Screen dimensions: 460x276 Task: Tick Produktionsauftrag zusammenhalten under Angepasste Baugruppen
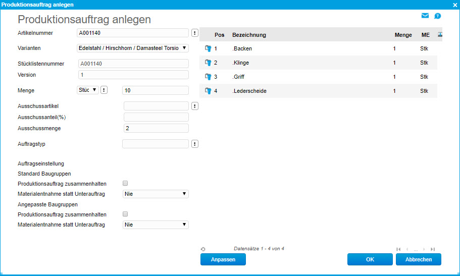pos(125,214)
